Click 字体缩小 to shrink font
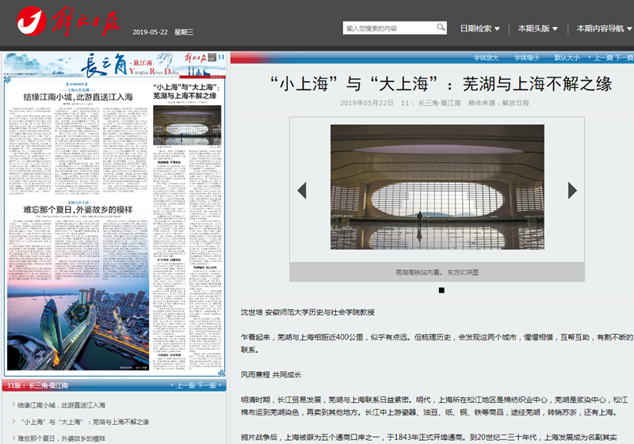 click(526, 58)
